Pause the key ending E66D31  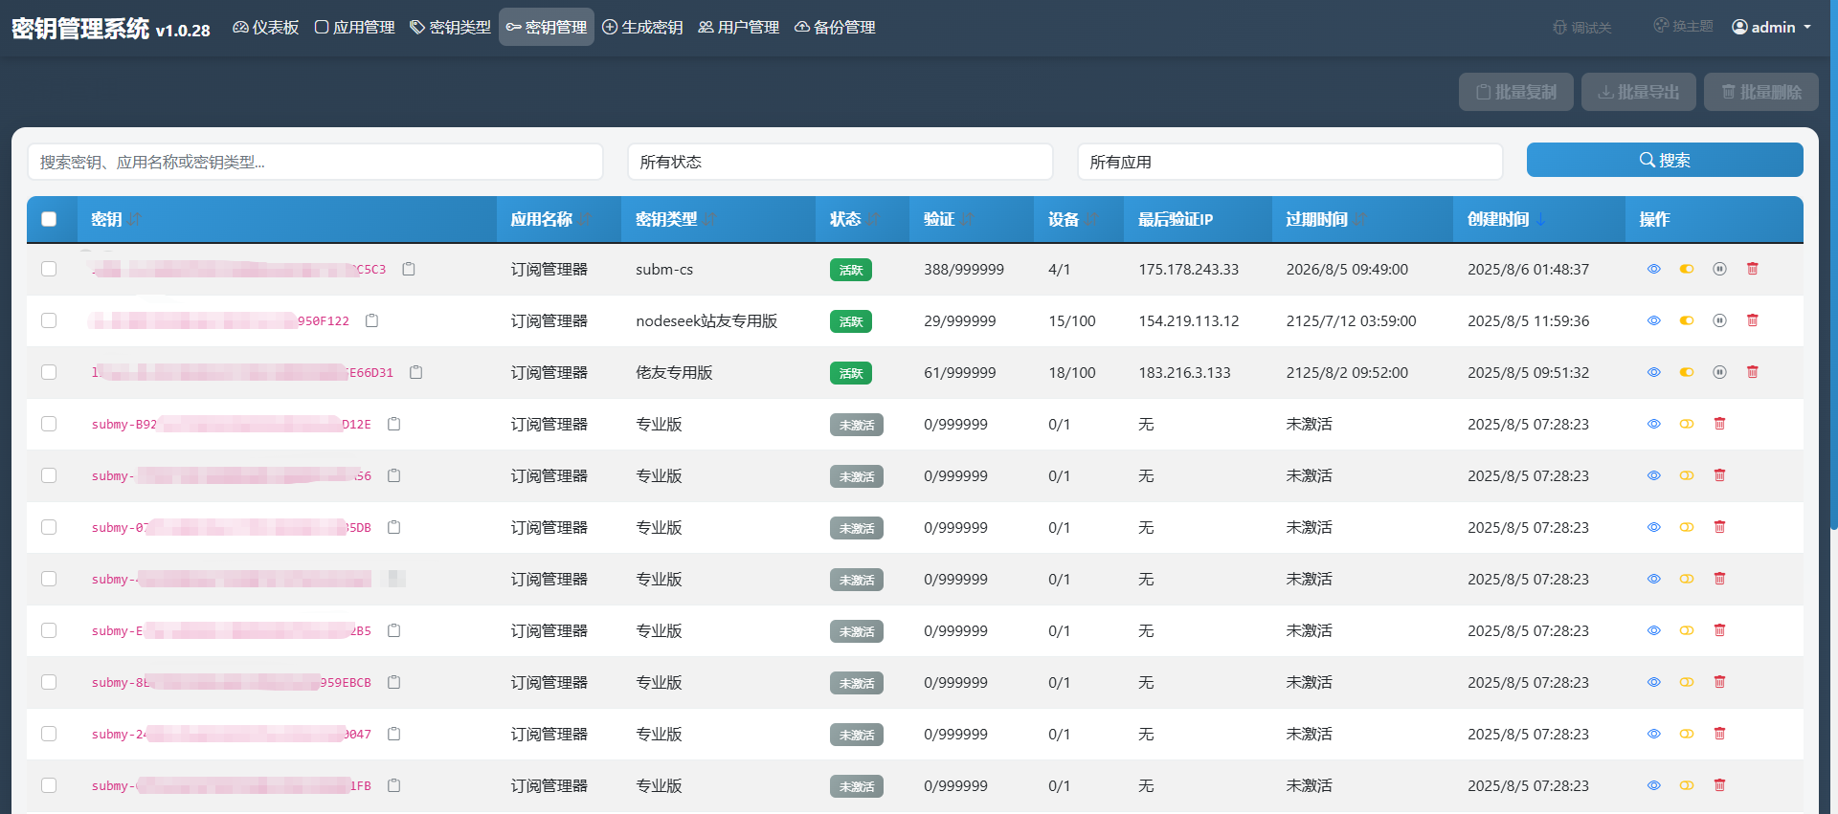1719,372
